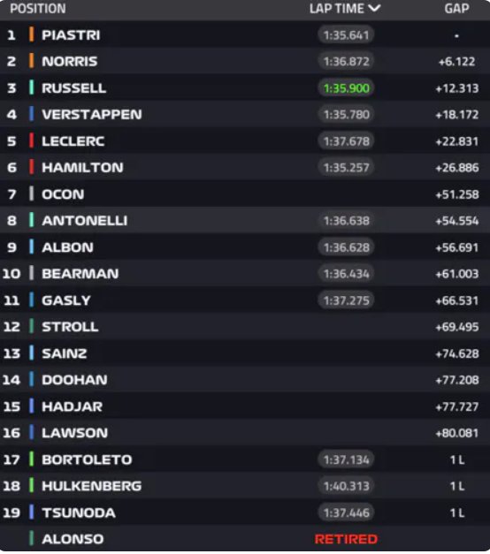Click Verstappen's 1:35.780 lap time pill

[346, 115]
